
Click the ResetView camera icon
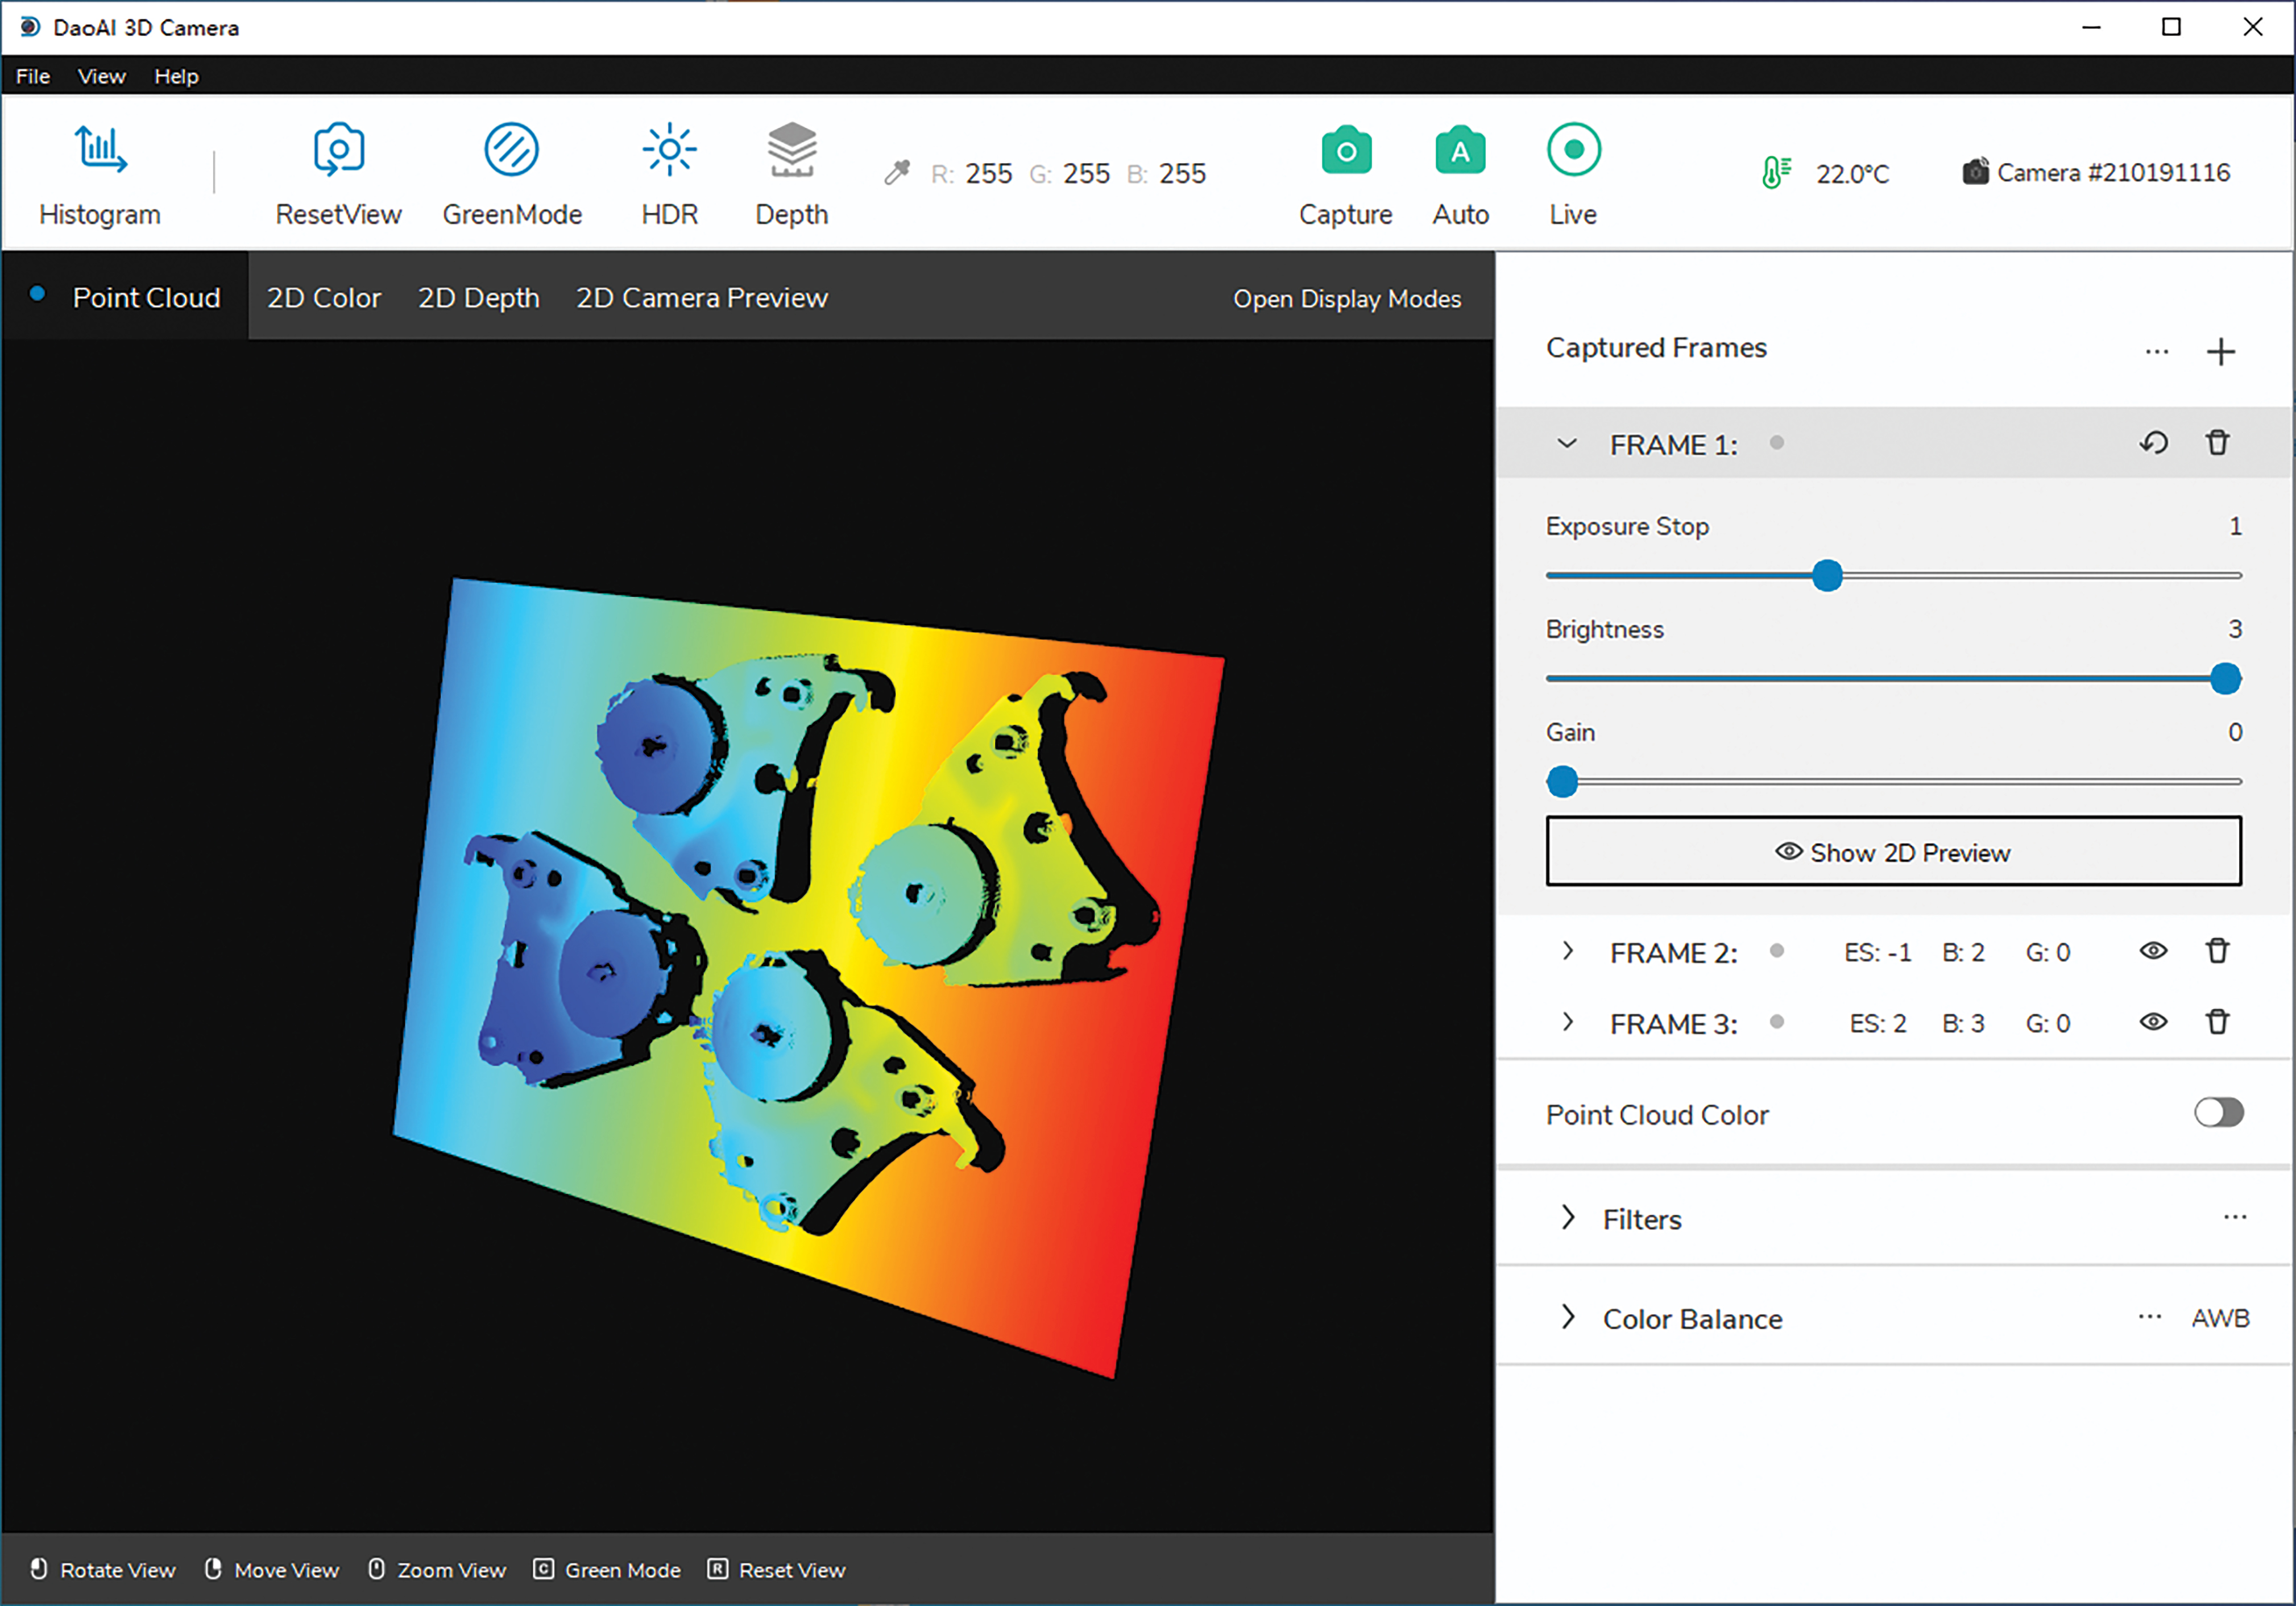coord(338,151)
